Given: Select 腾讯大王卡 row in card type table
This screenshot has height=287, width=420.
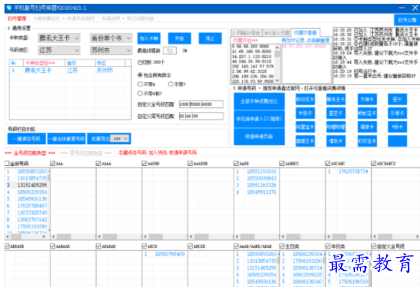Looking at the screenshot, I should [70, 71].
